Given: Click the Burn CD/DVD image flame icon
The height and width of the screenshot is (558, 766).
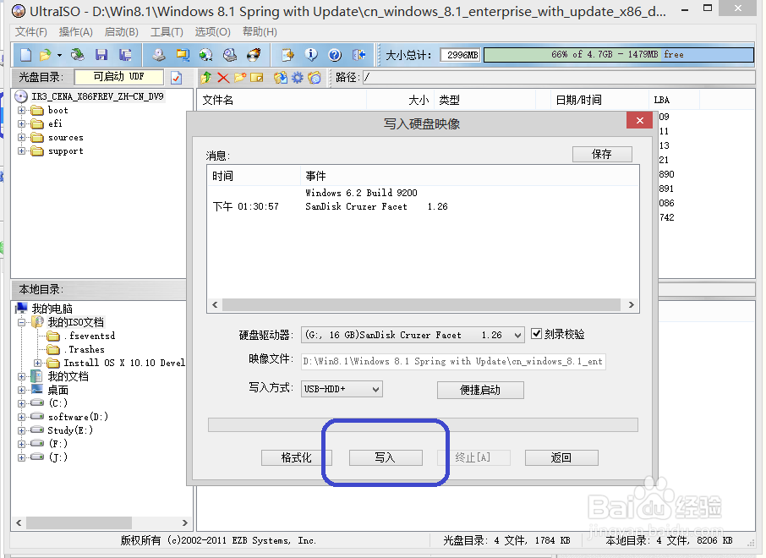Looking at the screenshot, I should pyautogui.click(x=254, y=55).
